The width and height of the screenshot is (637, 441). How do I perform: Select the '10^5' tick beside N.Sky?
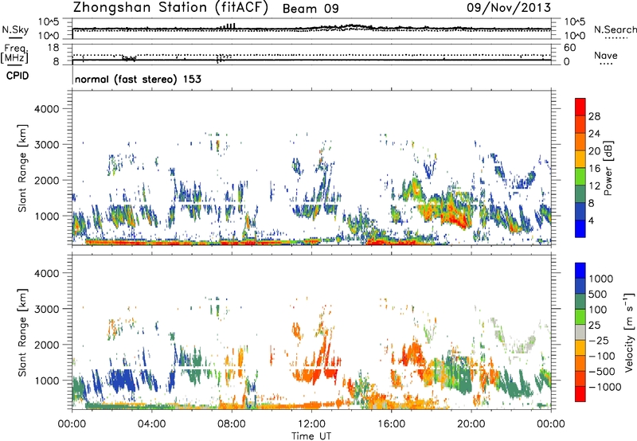click(x=49, y=22)
